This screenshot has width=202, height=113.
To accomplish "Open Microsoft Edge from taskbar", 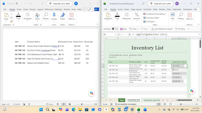I will (x=74, y=109).
